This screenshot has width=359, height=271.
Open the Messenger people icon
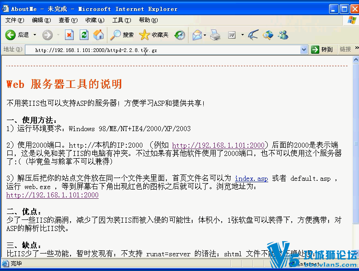(x=283, y=35)
